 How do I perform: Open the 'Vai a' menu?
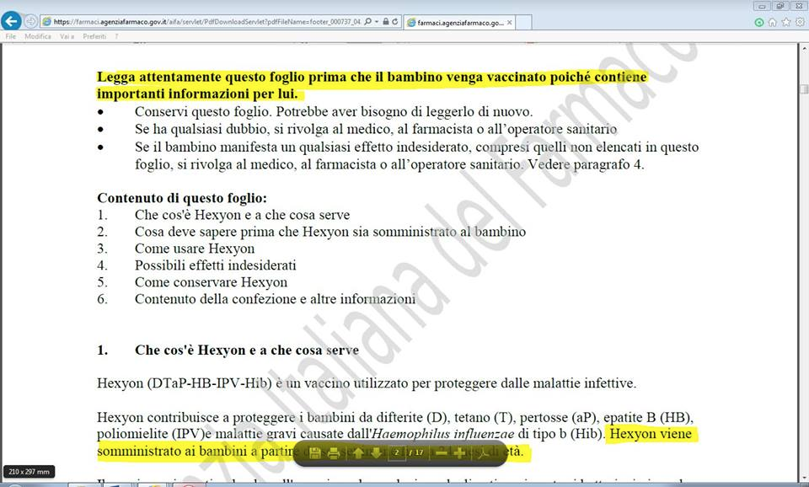click(67, 36)
